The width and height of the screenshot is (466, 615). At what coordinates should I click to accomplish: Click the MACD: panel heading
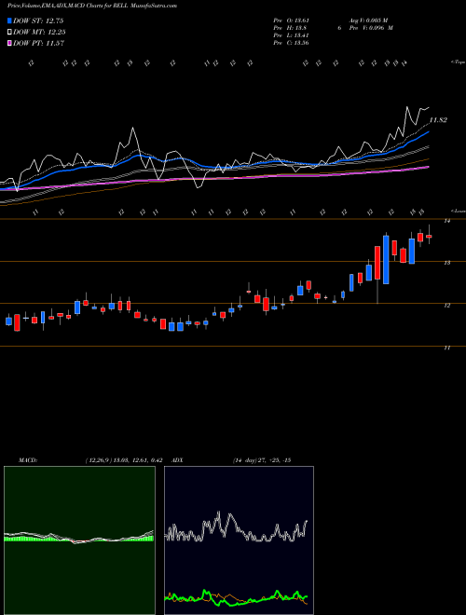coord(28,460)
